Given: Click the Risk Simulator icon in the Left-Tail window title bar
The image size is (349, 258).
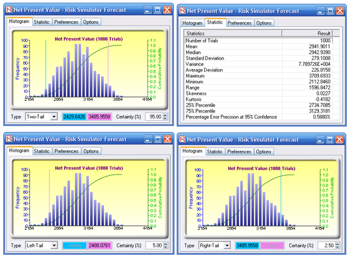Looking at the screenshot, I should [9, 139].
